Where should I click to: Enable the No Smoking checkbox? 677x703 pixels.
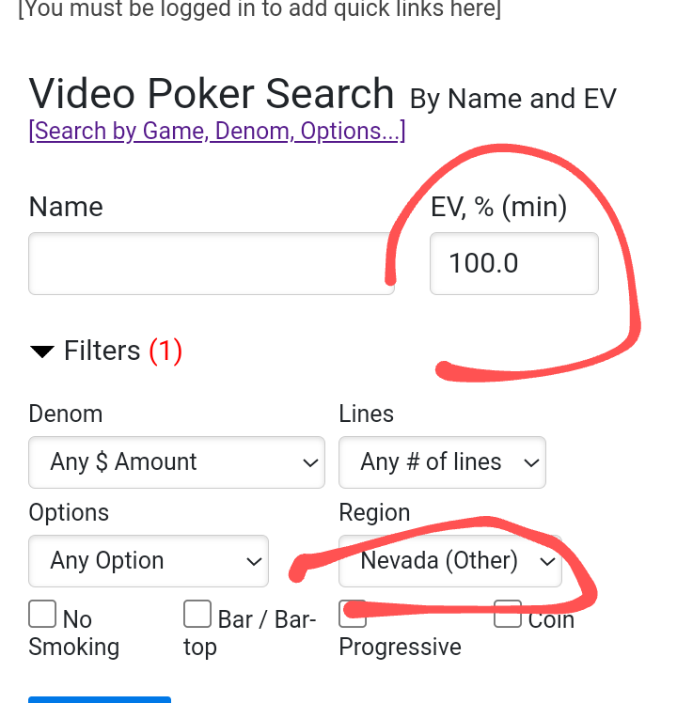pyautogui.click(x=42, y=615)
